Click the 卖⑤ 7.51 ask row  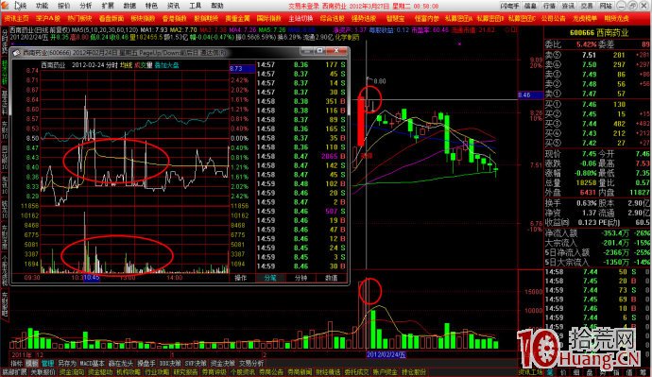click(x=597, y=55)
